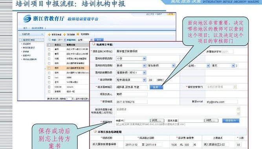The width and height of the screenshot is (262, 149).
Task: Click the 培训方案 file path field
Action: (x=191, y=120)
